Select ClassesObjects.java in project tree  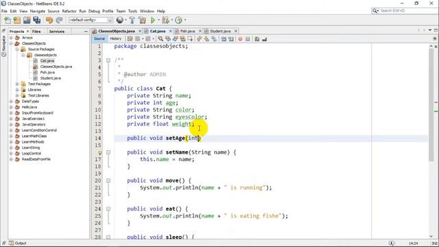pos(56,67)
